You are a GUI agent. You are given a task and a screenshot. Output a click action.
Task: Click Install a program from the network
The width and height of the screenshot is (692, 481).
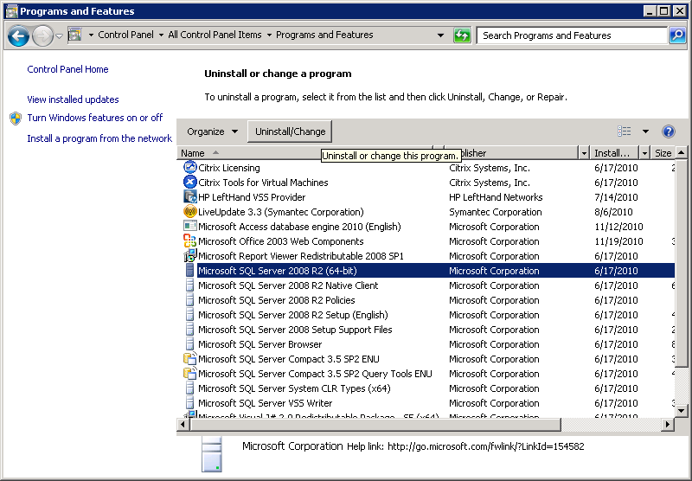tap(99, 138)
